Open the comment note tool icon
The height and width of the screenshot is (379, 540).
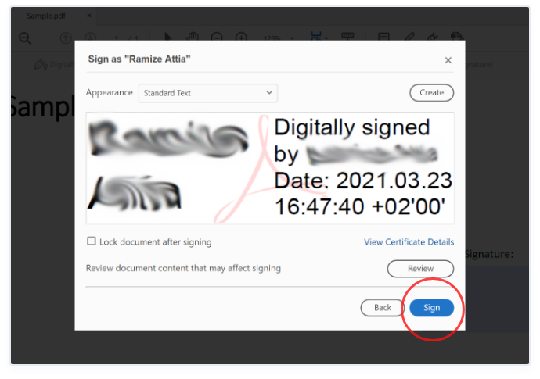[x=383, y=37]
